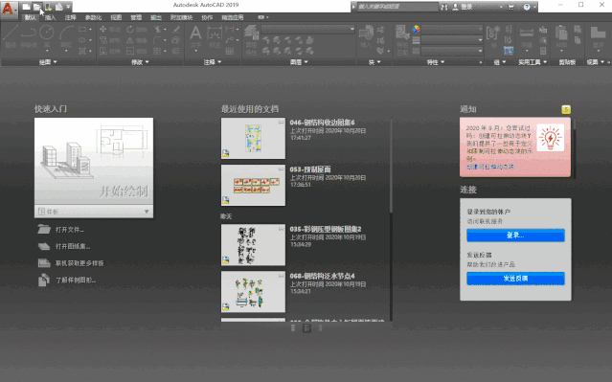Expand the 实用工具 (Utilities) panel arrow

click(545, 62)
